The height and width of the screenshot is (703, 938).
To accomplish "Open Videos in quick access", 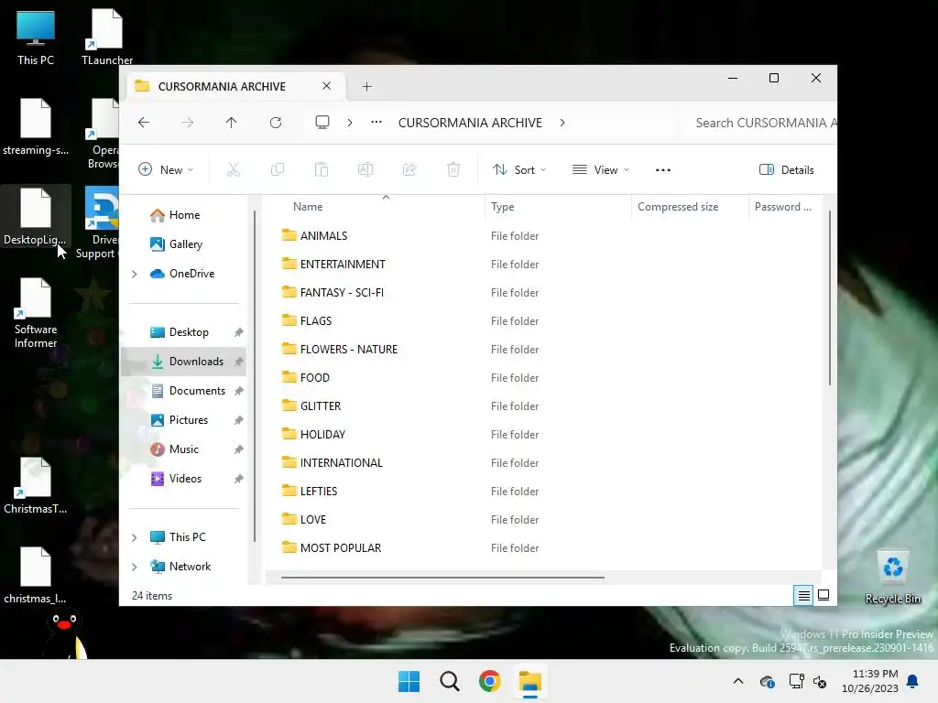I will pos(184,478).
